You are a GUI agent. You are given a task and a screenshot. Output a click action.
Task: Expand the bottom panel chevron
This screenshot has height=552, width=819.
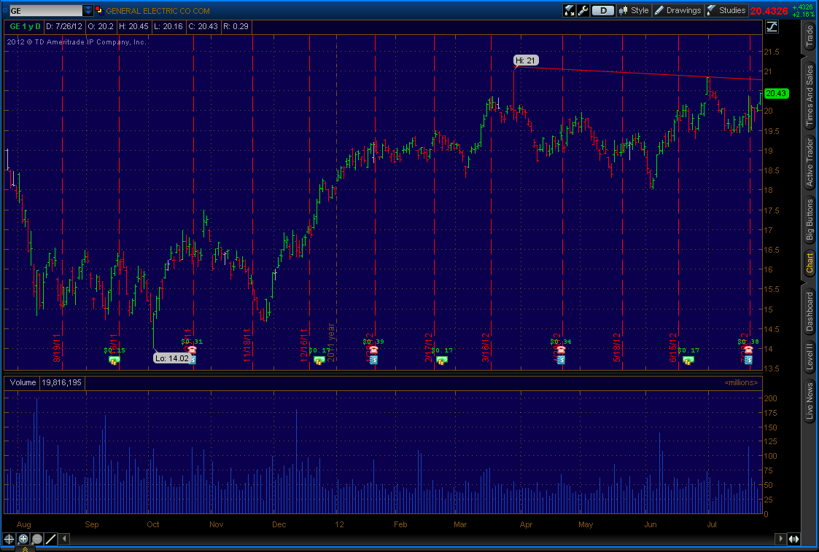click(25, 549)
